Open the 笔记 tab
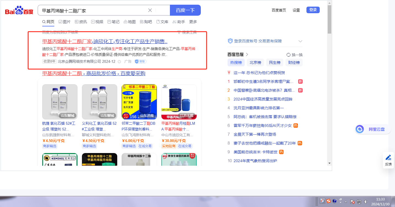The width and height of the screenshot is (395, 207). [x=113, y=22]
